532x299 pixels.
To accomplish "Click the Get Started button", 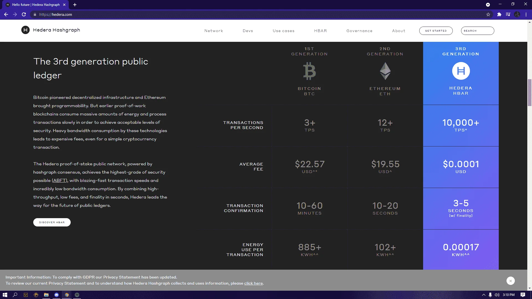I will [436, 31].
